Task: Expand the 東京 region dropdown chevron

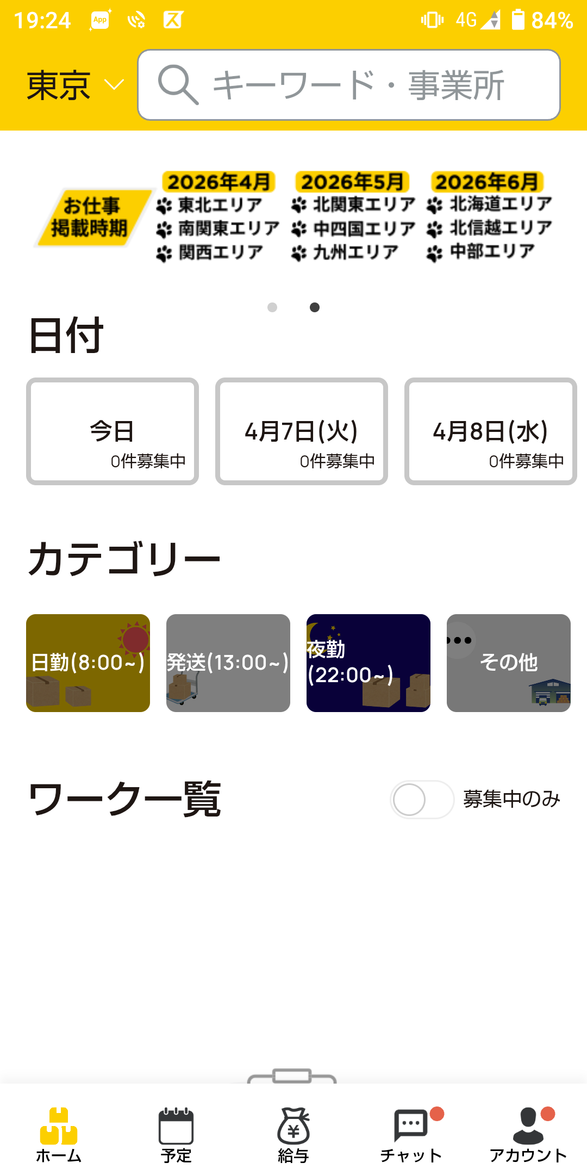Action: click(x=114, y=85)
